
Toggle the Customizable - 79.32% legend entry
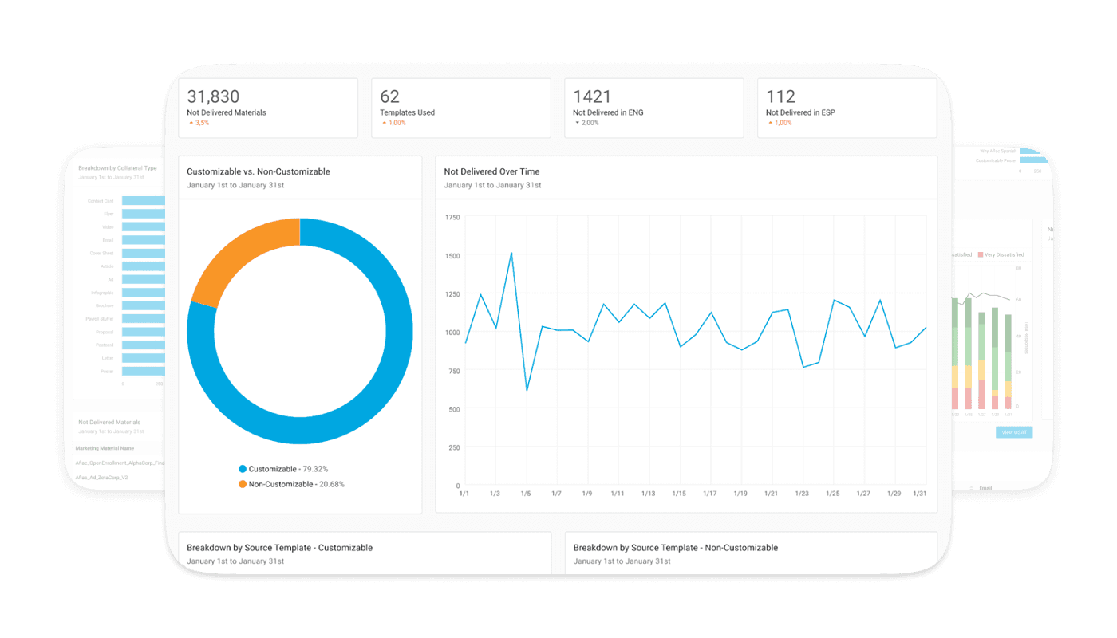tap(283, 469)
